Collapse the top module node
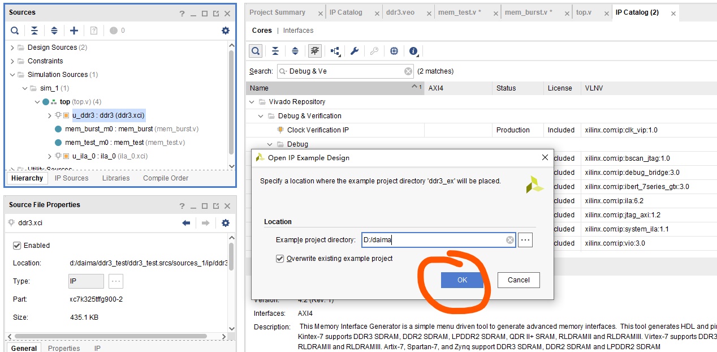 tap(37, 102)
